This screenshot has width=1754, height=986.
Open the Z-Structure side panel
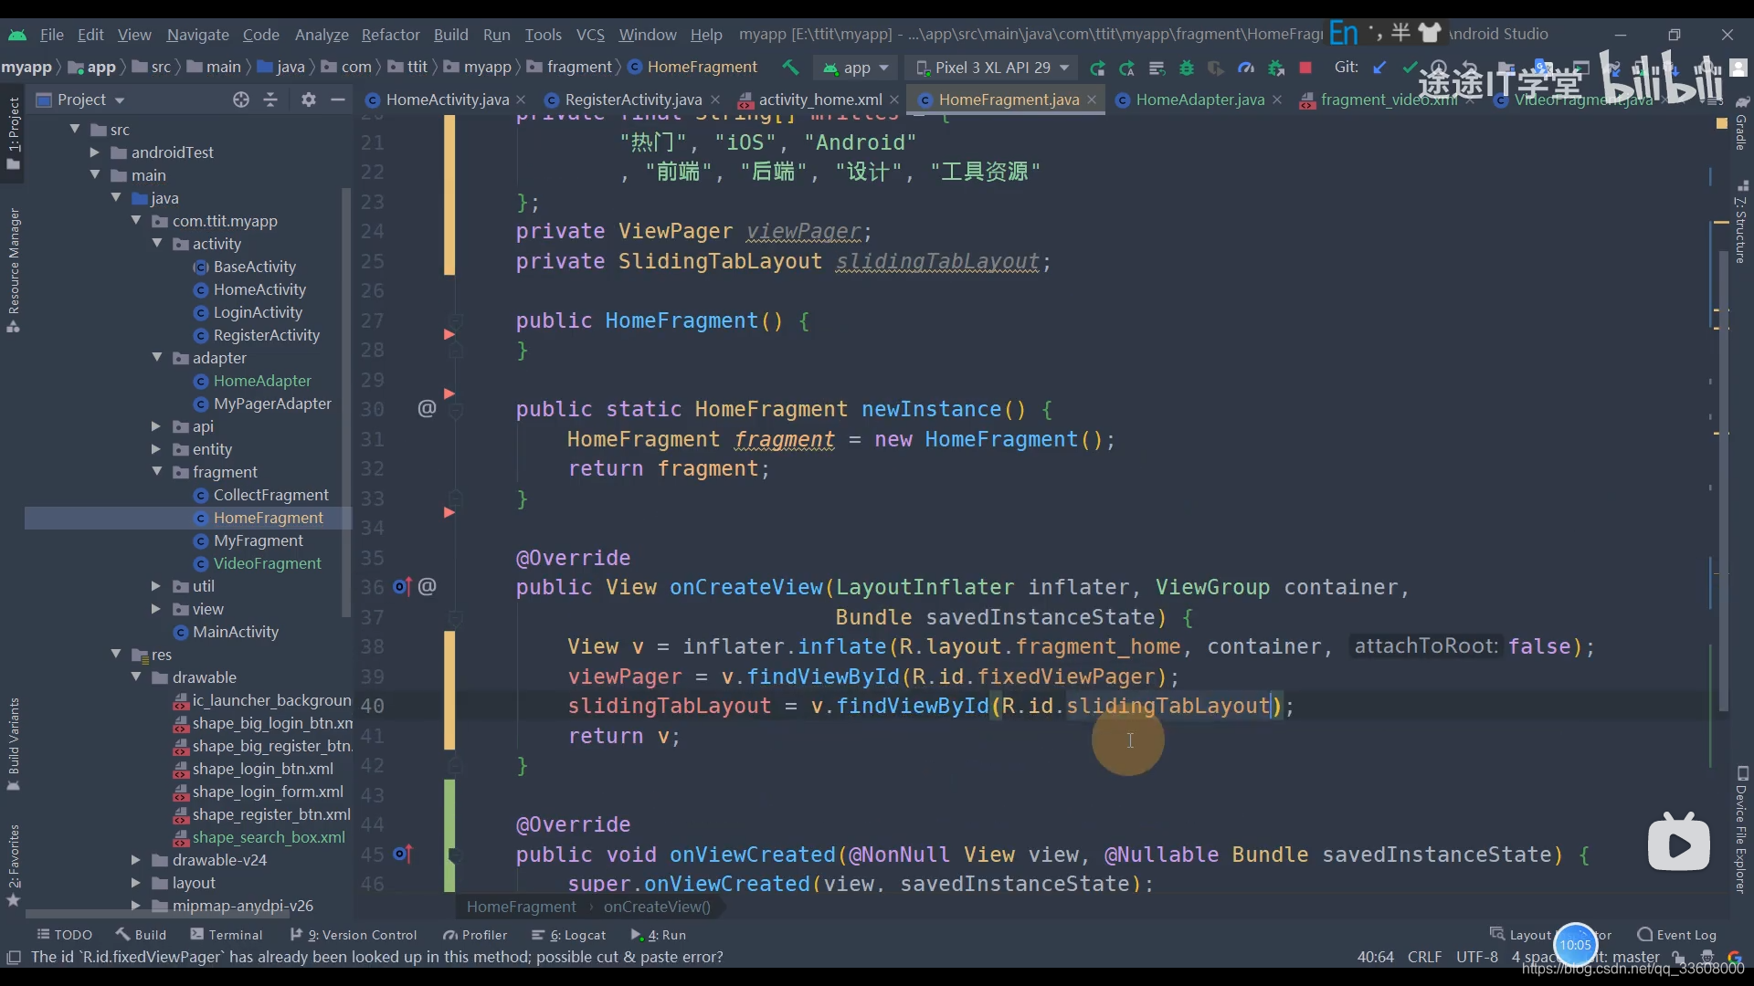1741,224
